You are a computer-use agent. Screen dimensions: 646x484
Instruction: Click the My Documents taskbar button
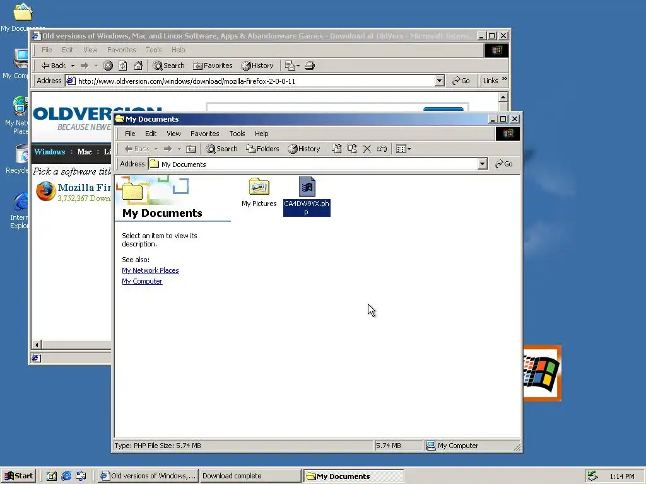pyautogui.click(x=354, y=476)
